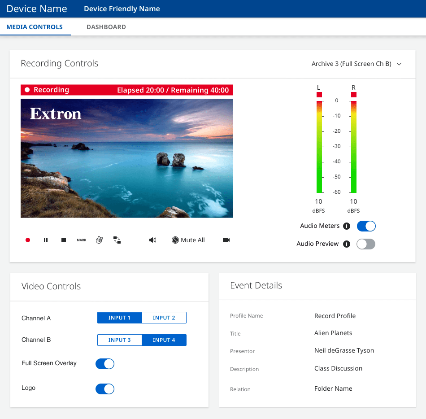Viewport: 426px width, 419px height.
Task: Extend recording by 10 minutes icon
Action: coord(99,240)
